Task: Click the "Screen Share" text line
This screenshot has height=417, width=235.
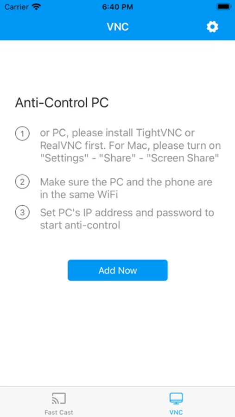Action: pos(129,158)
